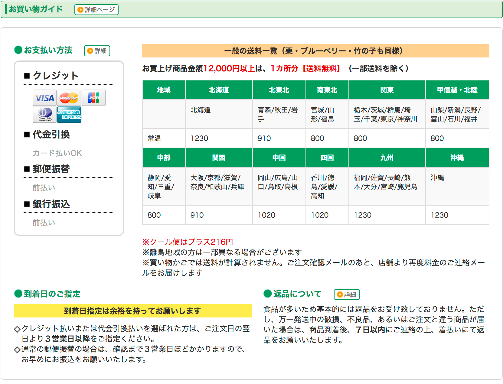Open the 詳細ページ button beside お買い物ガイド
The image size is (503, 384).
96,10
